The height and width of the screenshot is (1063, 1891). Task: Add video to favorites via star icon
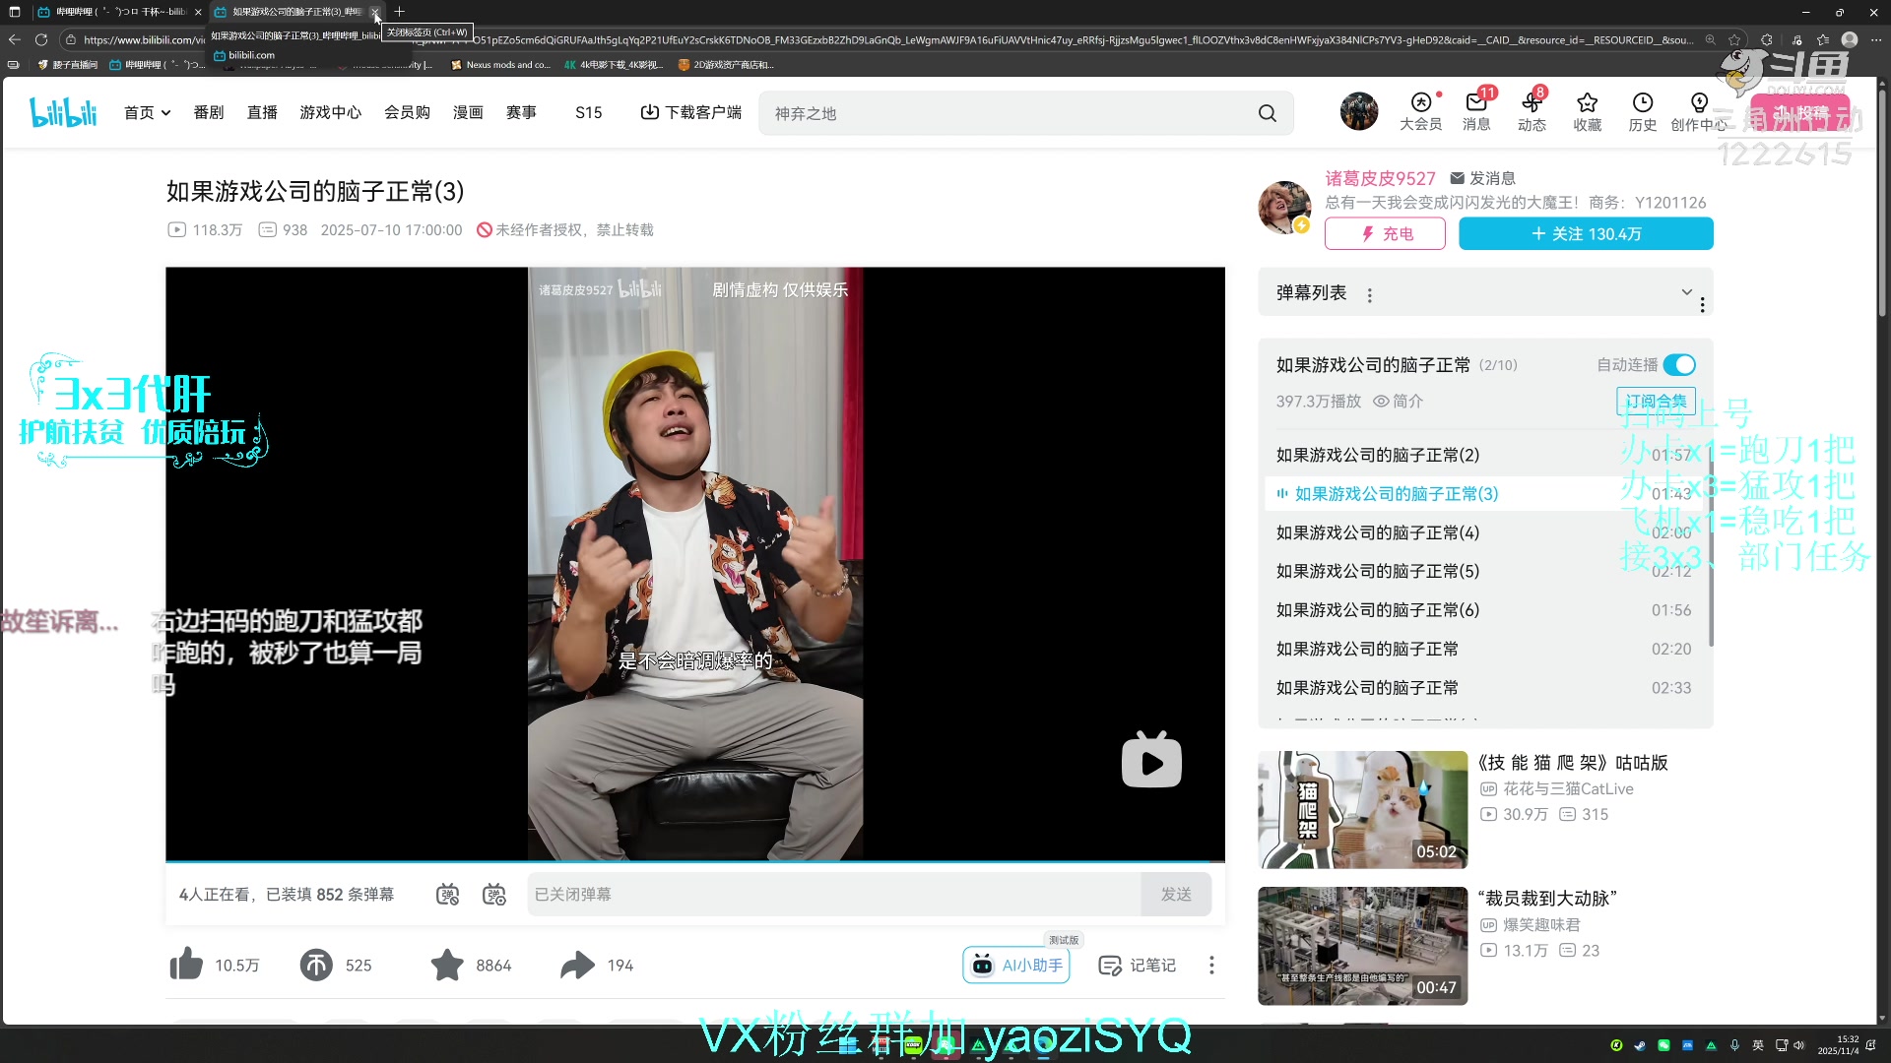[447, 965]
